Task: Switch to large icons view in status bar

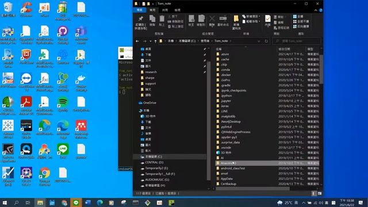Action: click(320, 193)
